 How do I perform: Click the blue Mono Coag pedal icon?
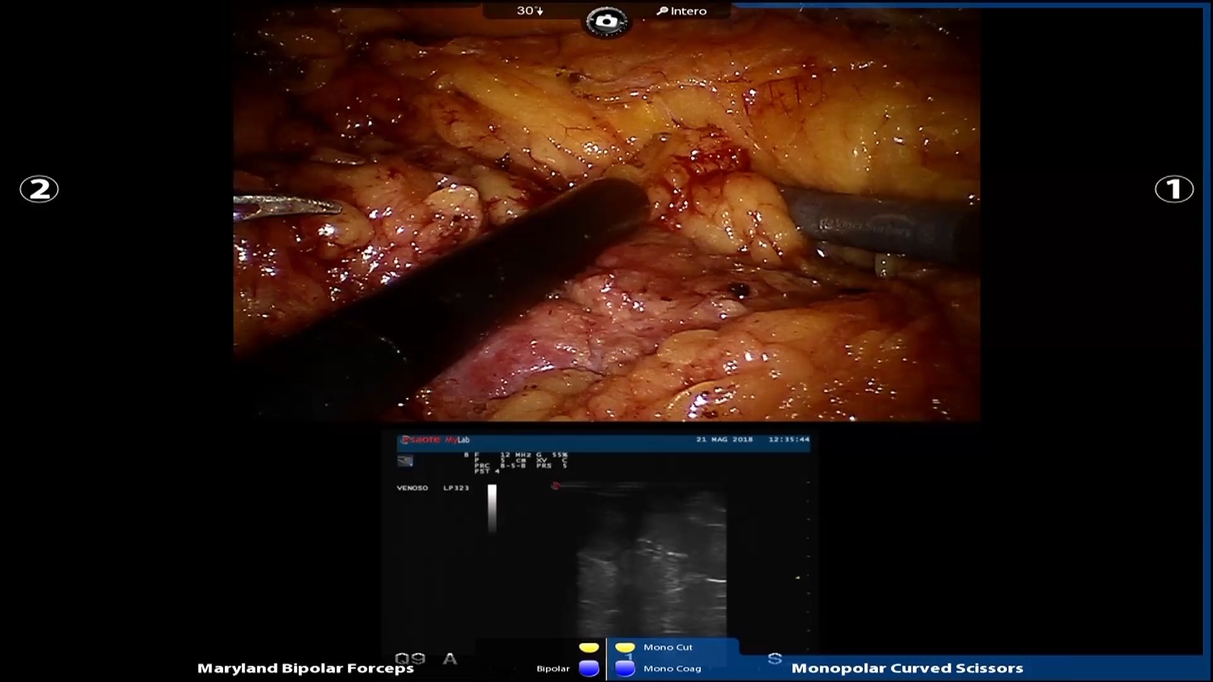625,669
